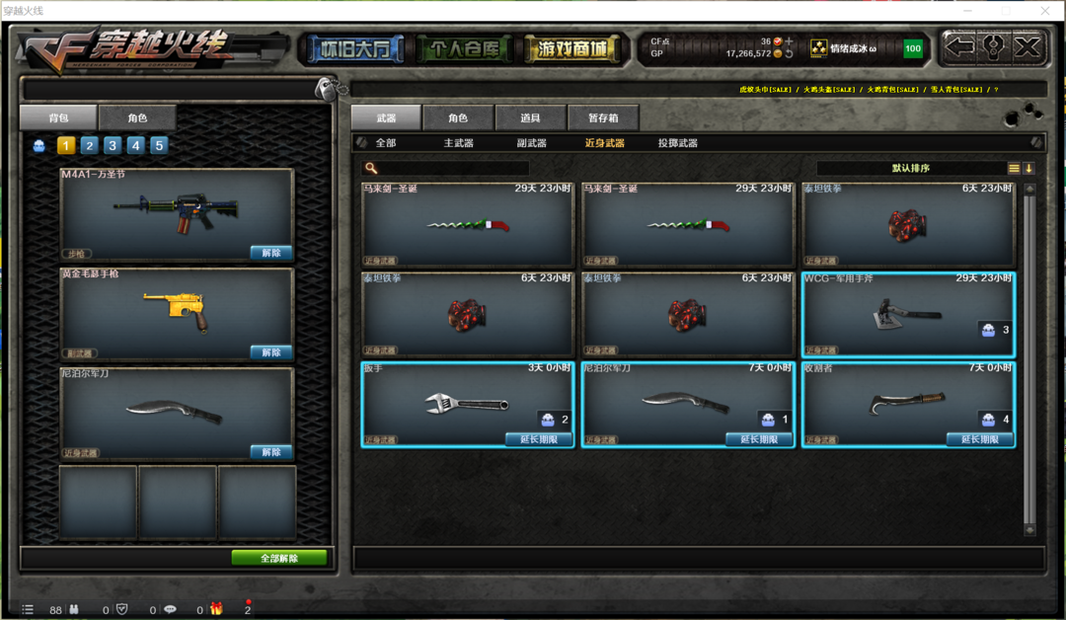1066x620 pixels.
Task: Select the 主武器 filter
Action: [458, 143]
